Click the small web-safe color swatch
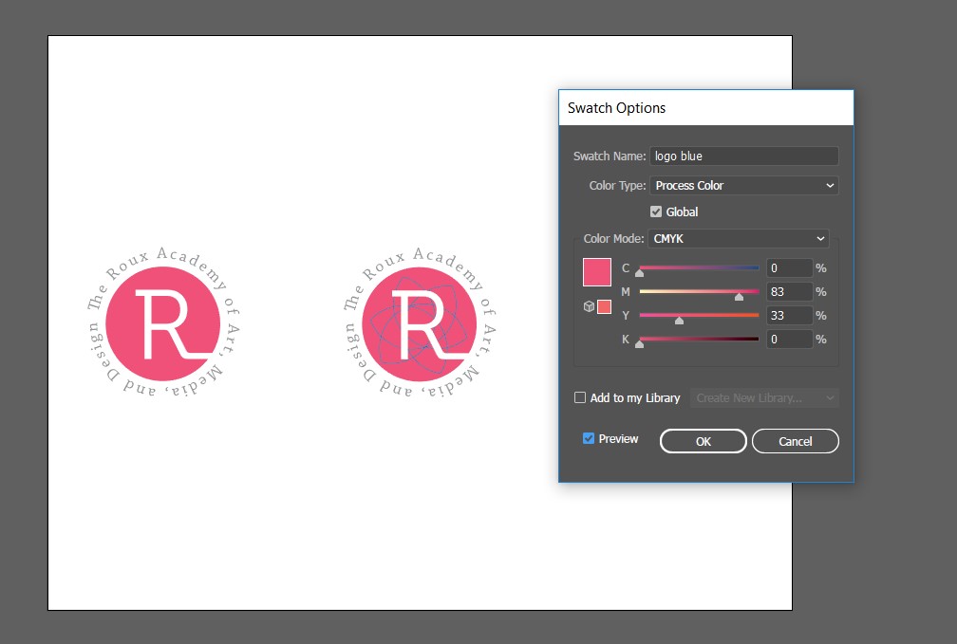The width and height of the screenshot is (957, 644). (x=604, y=306)
